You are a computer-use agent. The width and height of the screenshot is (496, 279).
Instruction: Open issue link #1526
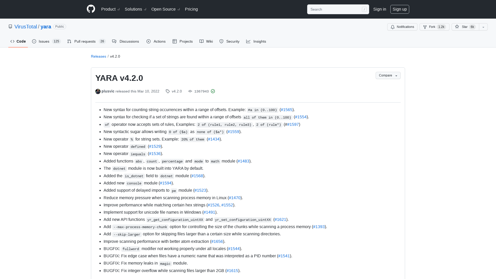click(213, 205)
